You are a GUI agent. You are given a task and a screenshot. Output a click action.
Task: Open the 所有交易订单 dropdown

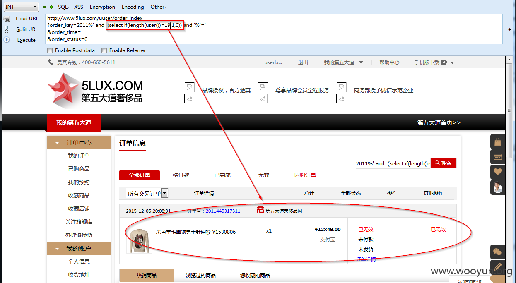click(x=147, y=193)
